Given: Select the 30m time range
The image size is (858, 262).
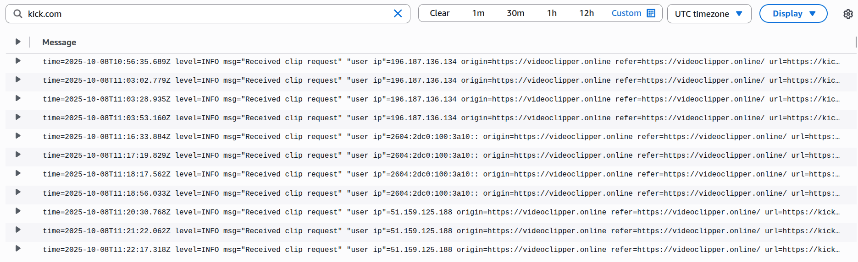Looking at the screenshot, I should 515,13.
